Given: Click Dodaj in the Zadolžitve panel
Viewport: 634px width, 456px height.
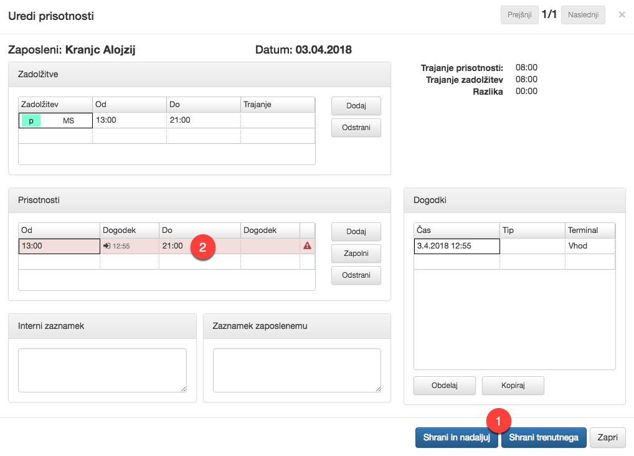Looking at the screenshot, I should [x=356, y=107].
